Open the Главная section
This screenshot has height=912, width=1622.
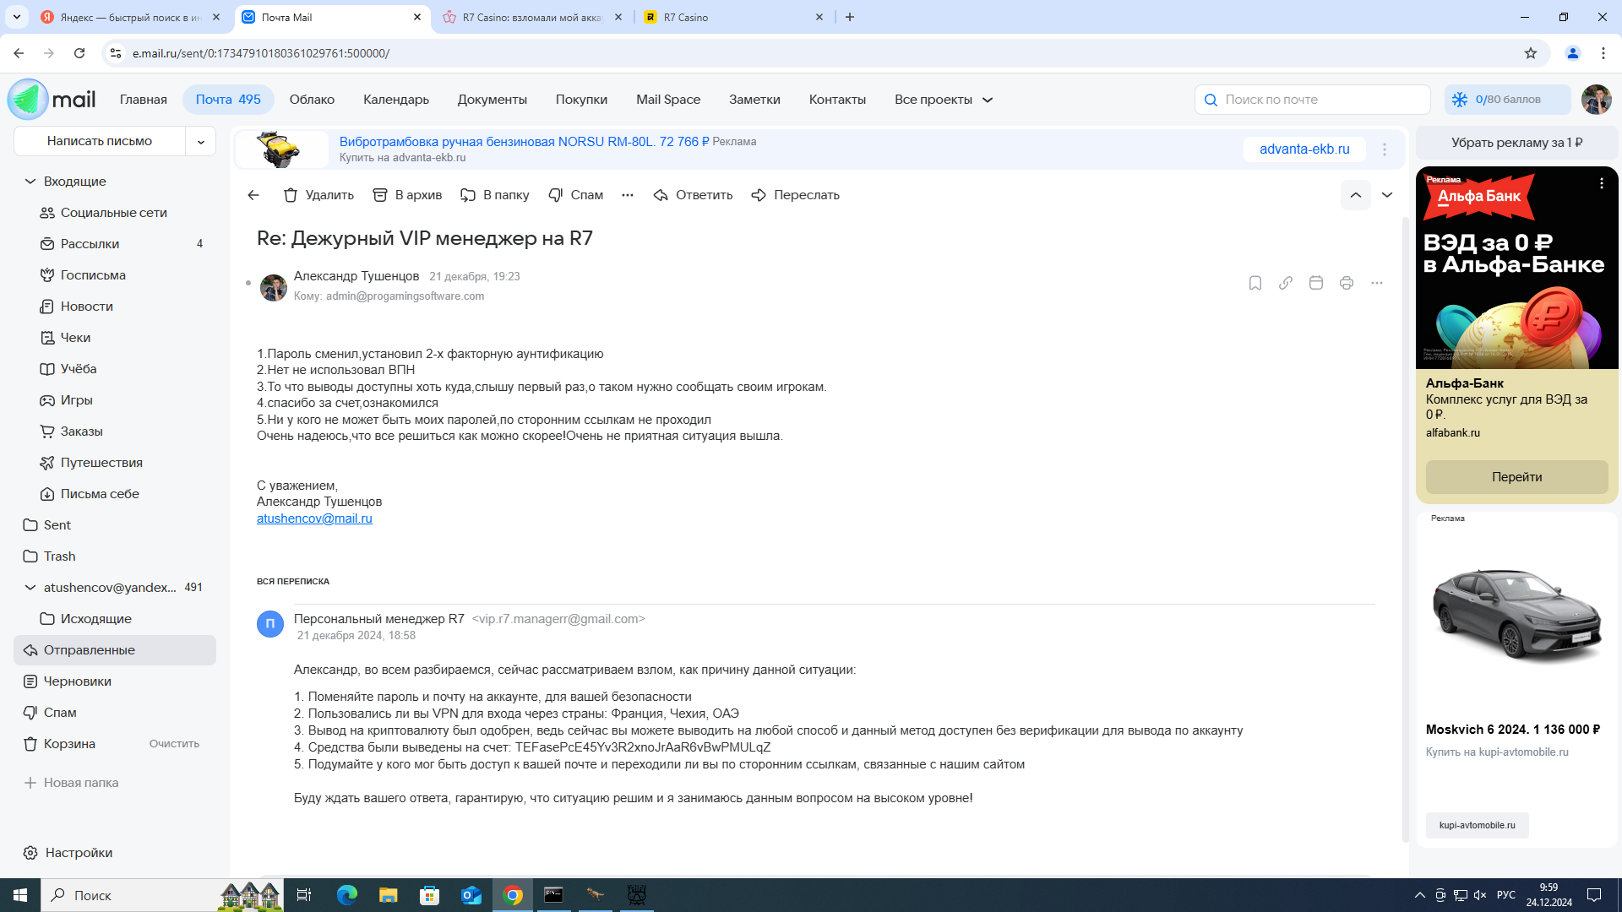pyautogui.click(x=144, y=100)
